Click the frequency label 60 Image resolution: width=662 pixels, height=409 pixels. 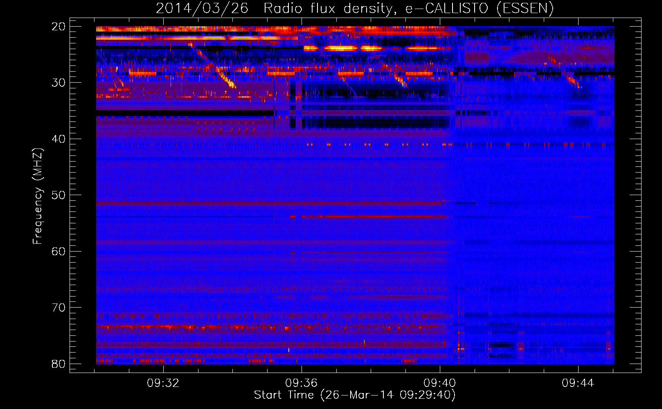click(x=59, y=252)
